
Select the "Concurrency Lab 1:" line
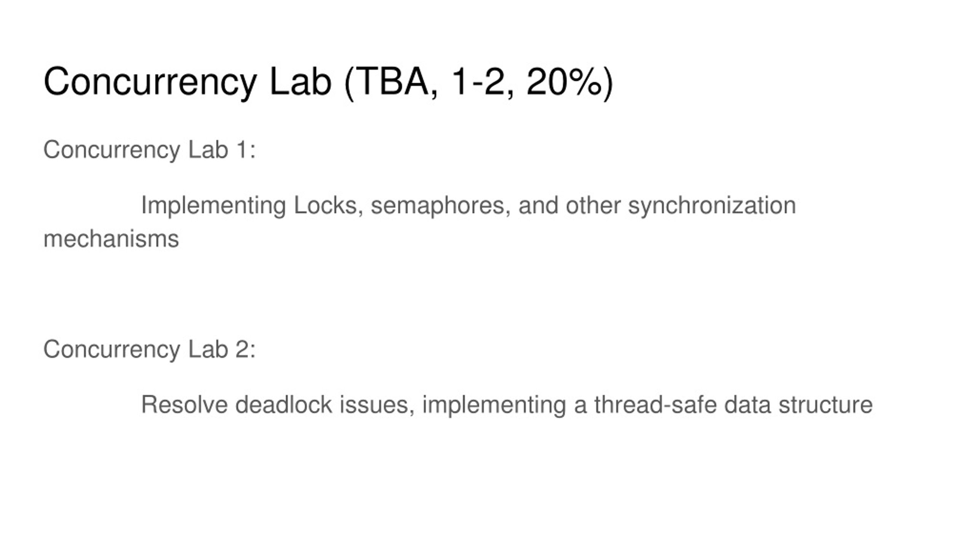(150, 150)
